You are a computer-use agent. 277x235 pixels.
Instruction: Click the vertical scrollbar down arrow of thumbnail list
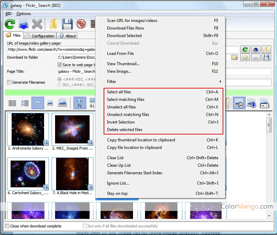[269, 216]
